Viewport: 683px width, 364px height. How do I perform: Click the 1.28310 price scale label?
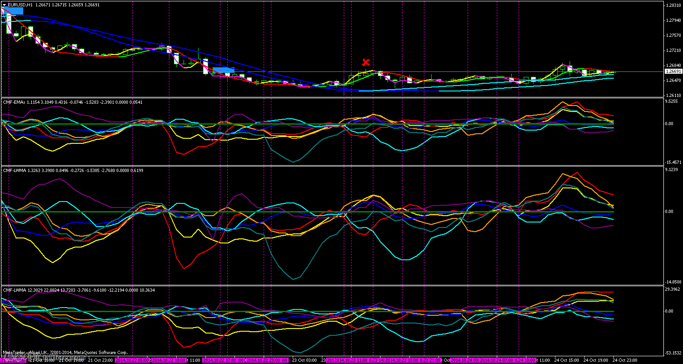(x=673, y=5)
